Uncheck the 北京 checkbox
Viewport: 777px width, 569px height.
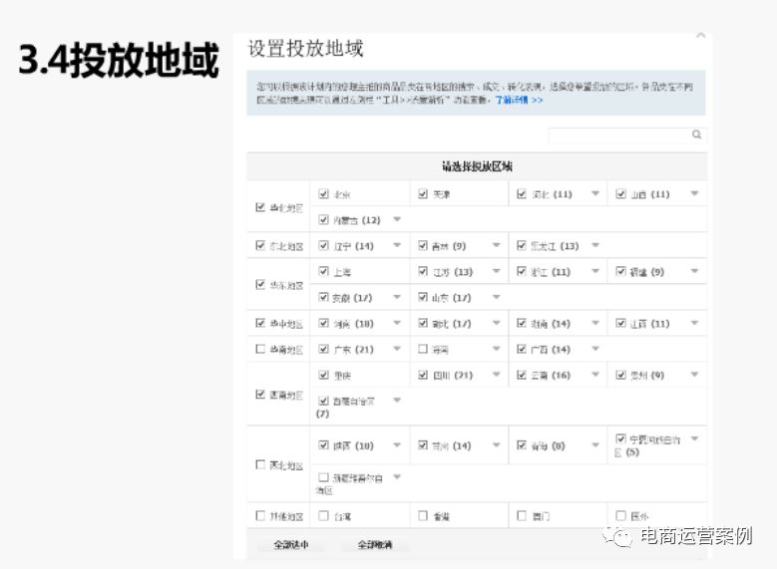coord(323,193)
